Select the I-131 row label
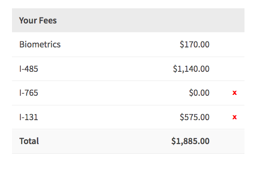Viewport: 274px width, 174px height. (x=29, y=117)
